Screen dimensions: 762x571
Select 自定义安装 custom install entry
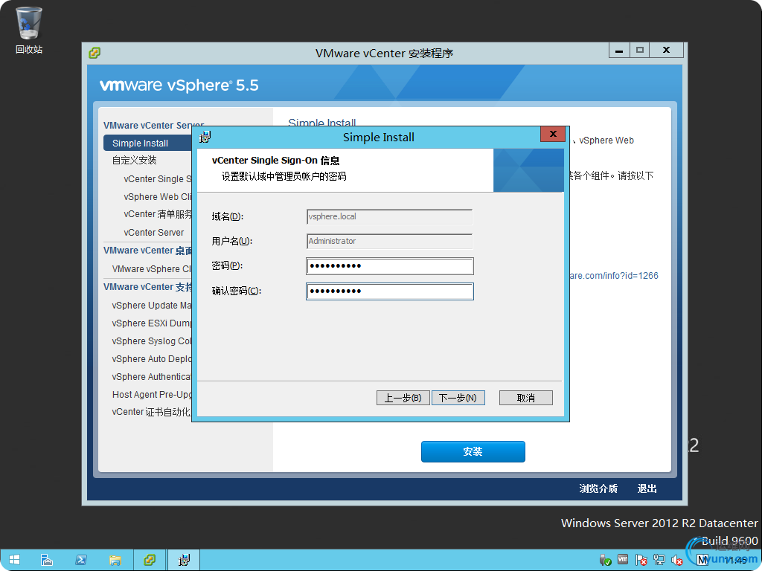135,161
